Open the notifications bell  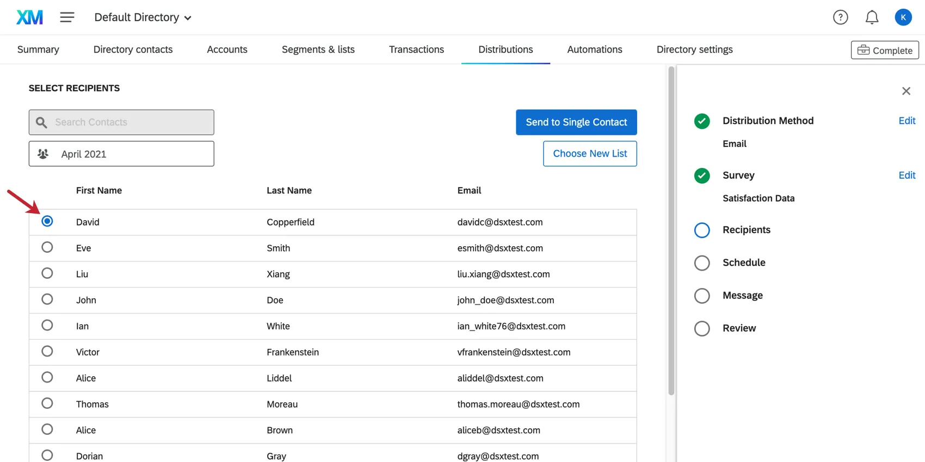(872, 17)
